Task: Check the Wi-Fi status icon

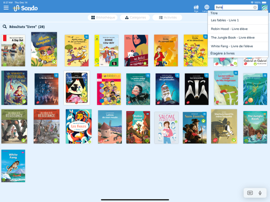Action: coord(252,2)
